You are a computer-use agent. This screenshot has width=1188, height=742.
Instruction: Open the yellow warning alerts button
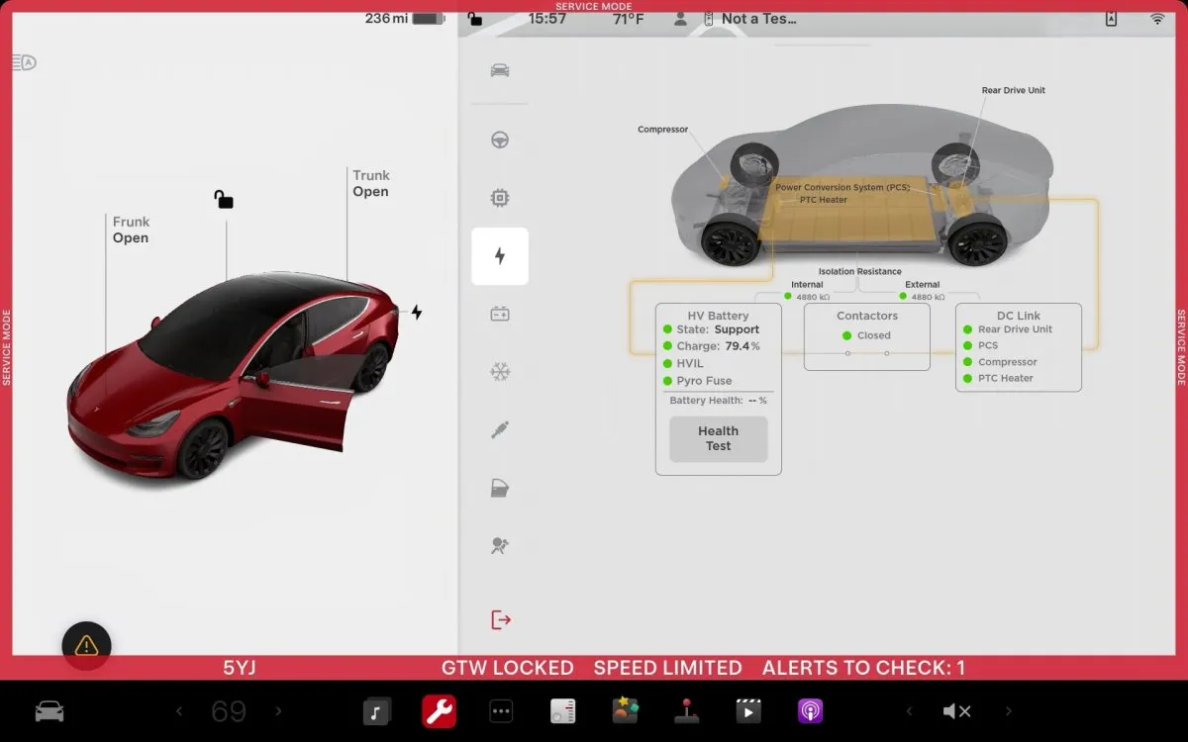click(x=86, y=645)
